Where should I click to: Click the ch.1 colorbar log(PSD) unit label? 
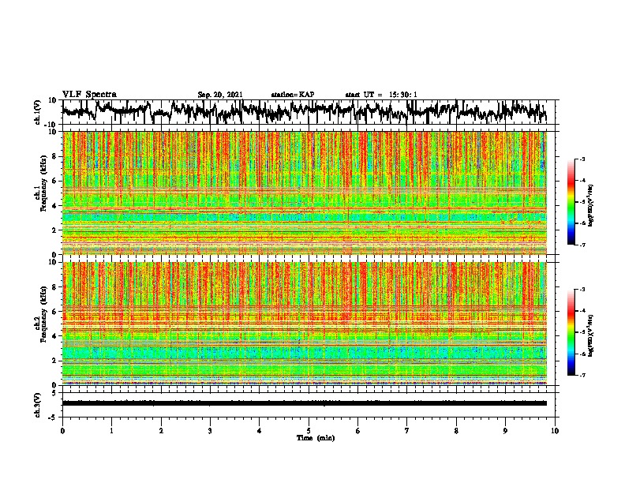(x=591, y=205)
